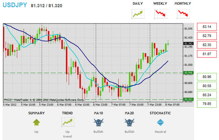Click the 81.545 price axis label
Viewport: 219px width, 140px height.
188,29
